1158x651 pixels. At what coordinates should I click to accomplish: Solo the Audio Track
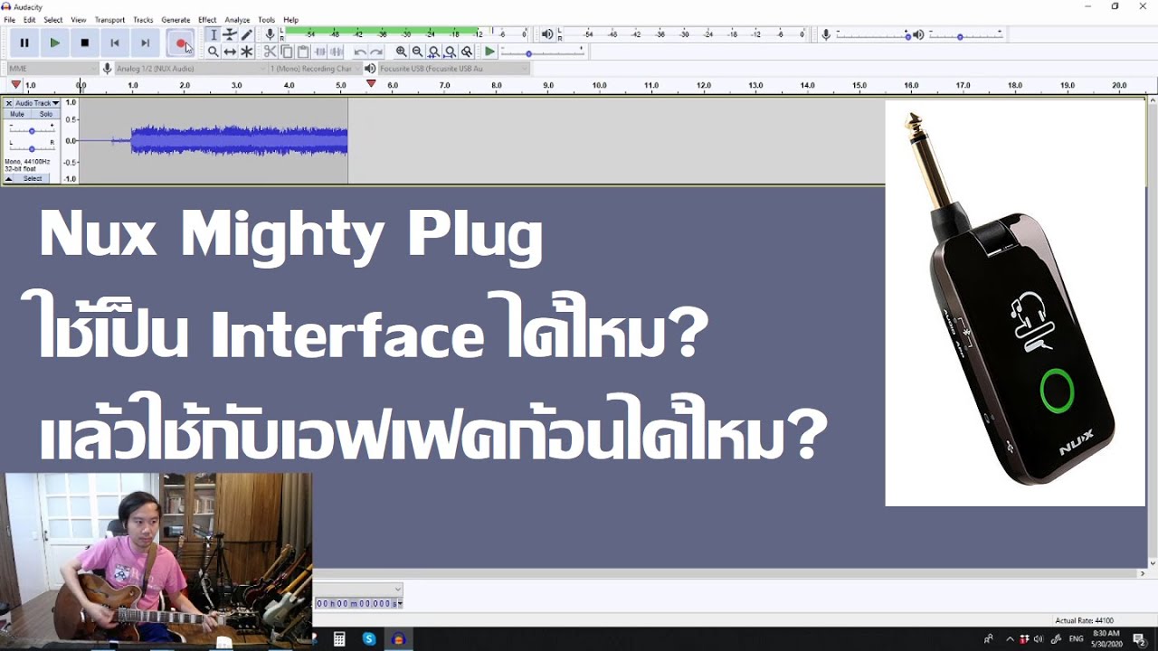(x=45, y=114)
